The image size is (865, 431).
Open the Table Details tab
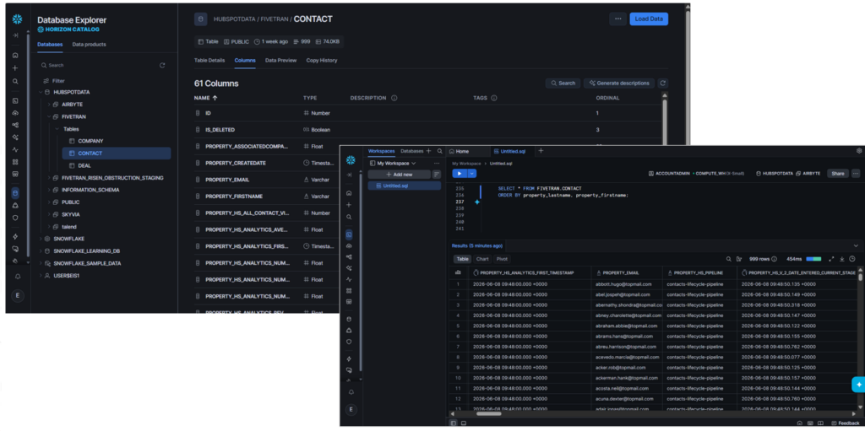[209, 60]
